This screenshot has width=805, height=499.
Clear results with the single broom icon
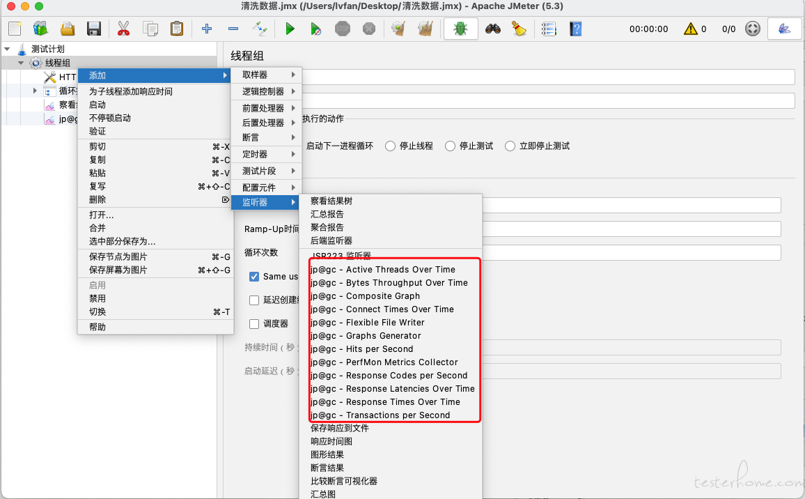click(x=398, y=29)
